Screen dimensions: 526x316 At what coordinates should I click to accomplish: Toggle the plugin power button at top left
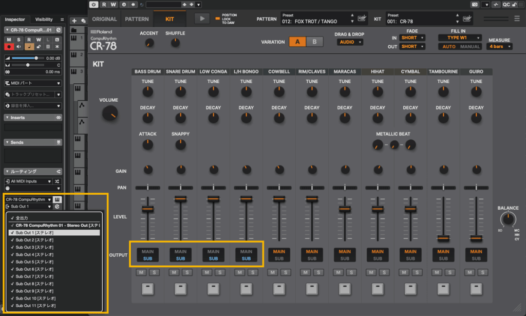pyautogui.click(x=93, y=4)
